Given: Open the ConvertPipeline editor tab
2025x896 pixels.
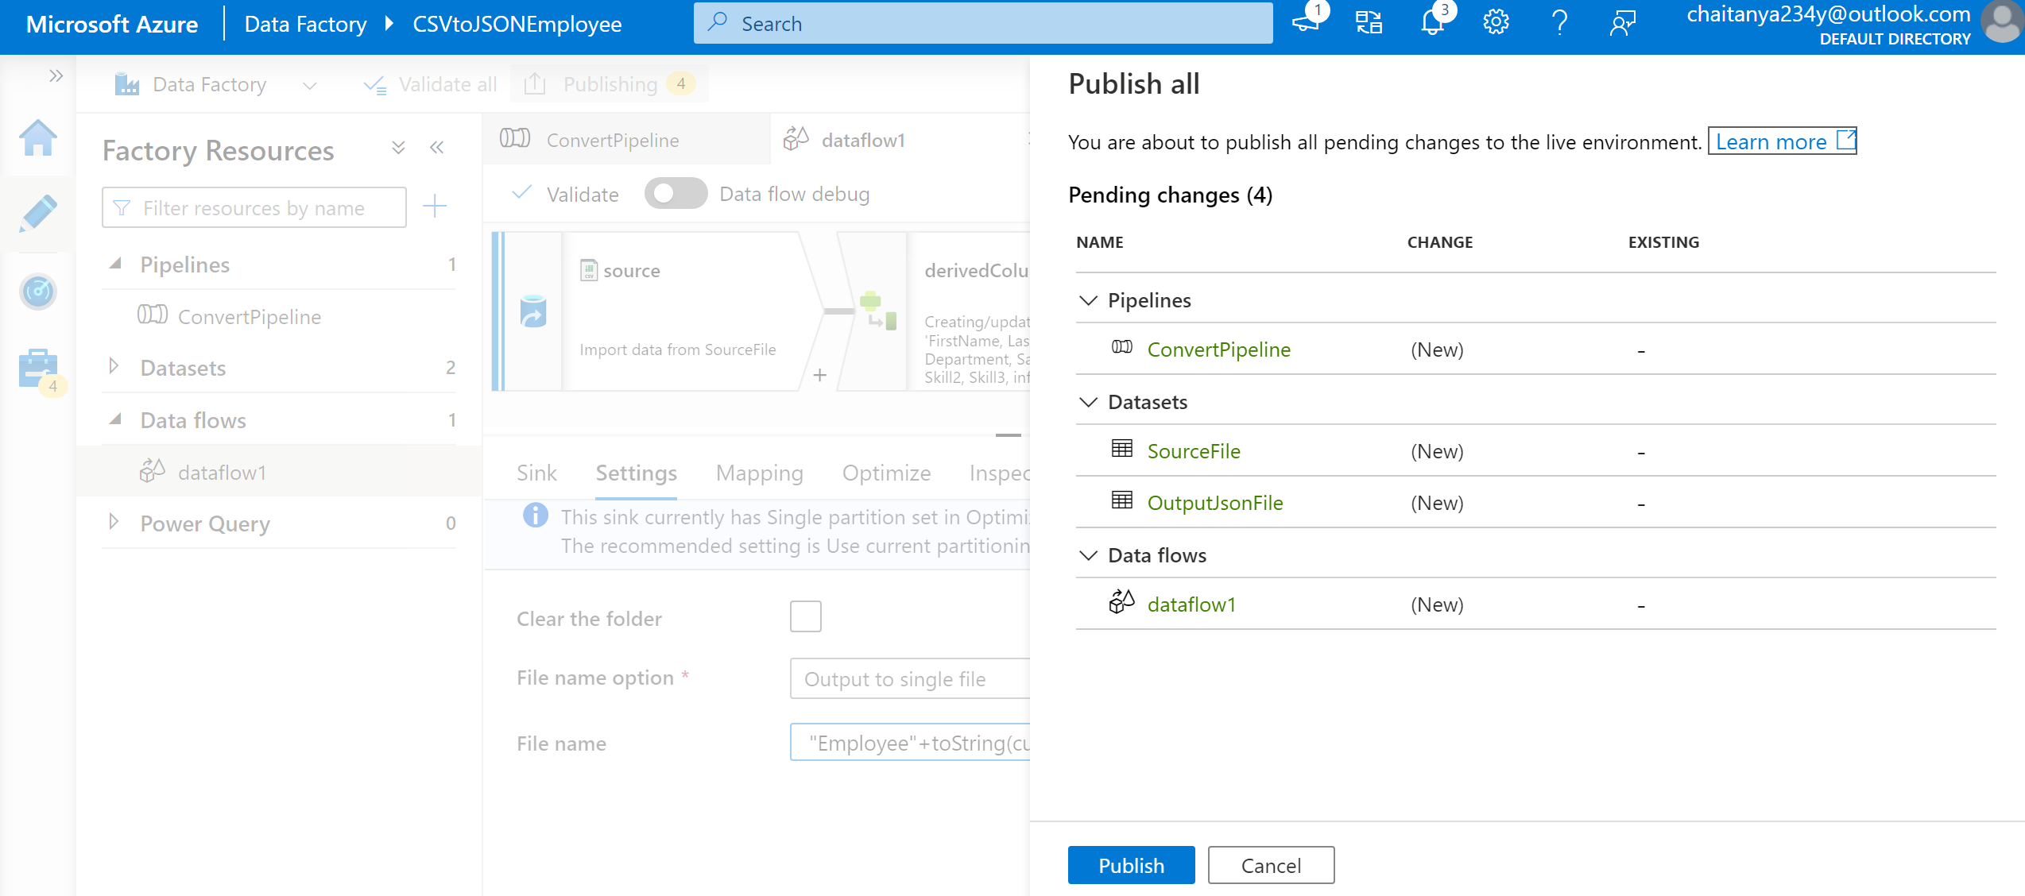Looking at the screenshot, I should 626,140.
